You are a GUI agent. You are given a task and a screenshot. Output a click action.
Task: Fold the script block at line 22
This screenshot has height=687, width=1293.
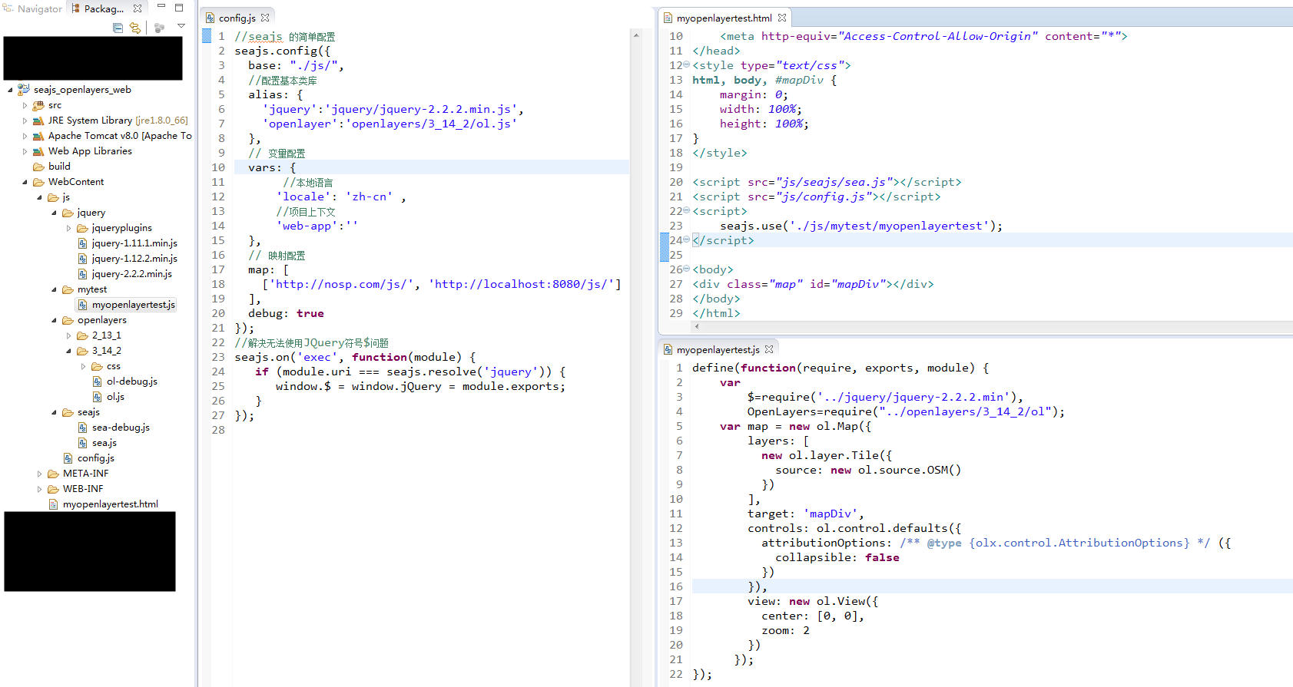(x=686, y=211)
